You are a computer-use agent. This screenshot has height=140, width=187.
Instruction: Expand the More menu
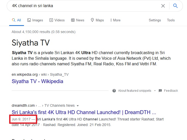pyautogui.click(x=115, y=20)
